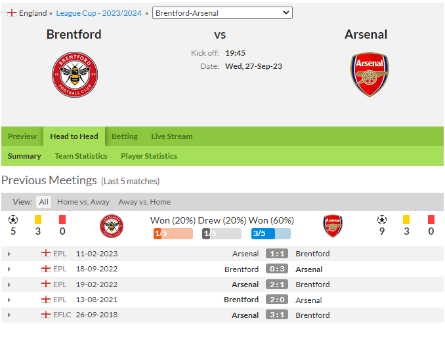Switch view to Away vs. Home
Image resolution: width=445 pixels, height=354 pixels.
click(144, 202)
